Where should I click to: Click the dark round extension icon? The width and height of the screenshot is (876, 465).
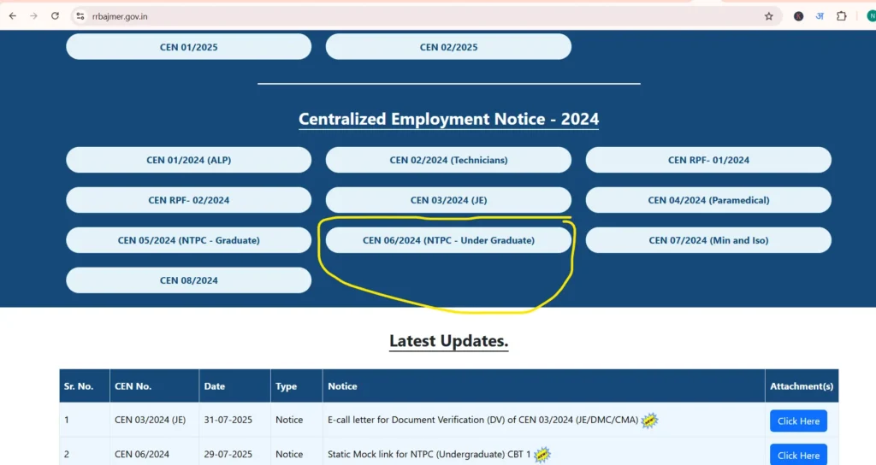click(x=798, y=16)
